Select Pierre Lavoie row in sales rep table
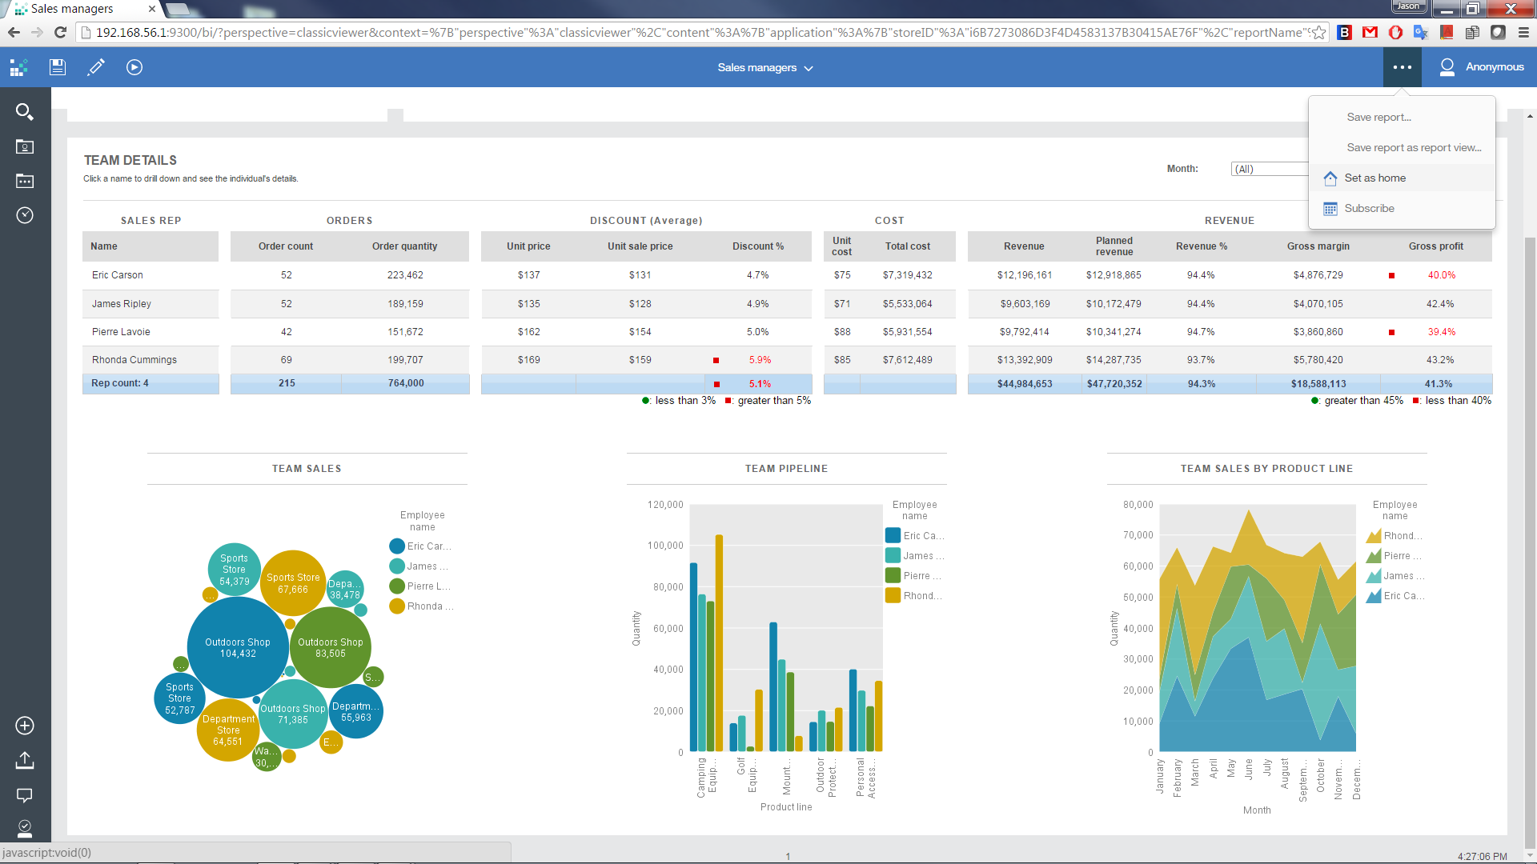1537x864 pixels. point(119,331)
